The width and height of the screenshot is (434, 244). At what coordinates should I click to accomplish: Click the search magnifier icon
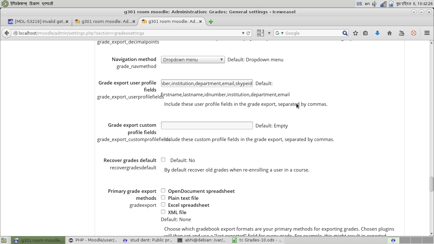[x=345, y=33]
